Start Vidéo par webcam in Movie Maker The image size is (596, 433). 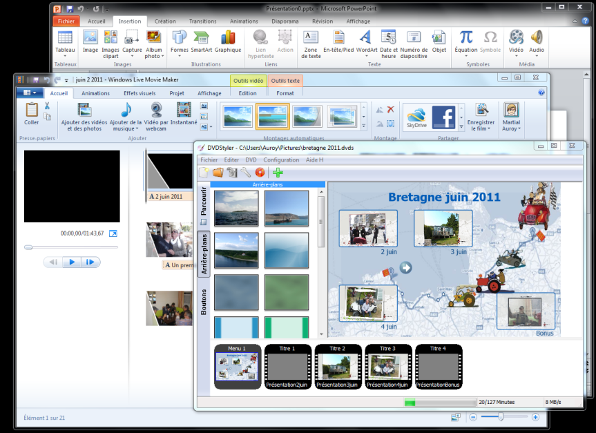tap(156, 116)
